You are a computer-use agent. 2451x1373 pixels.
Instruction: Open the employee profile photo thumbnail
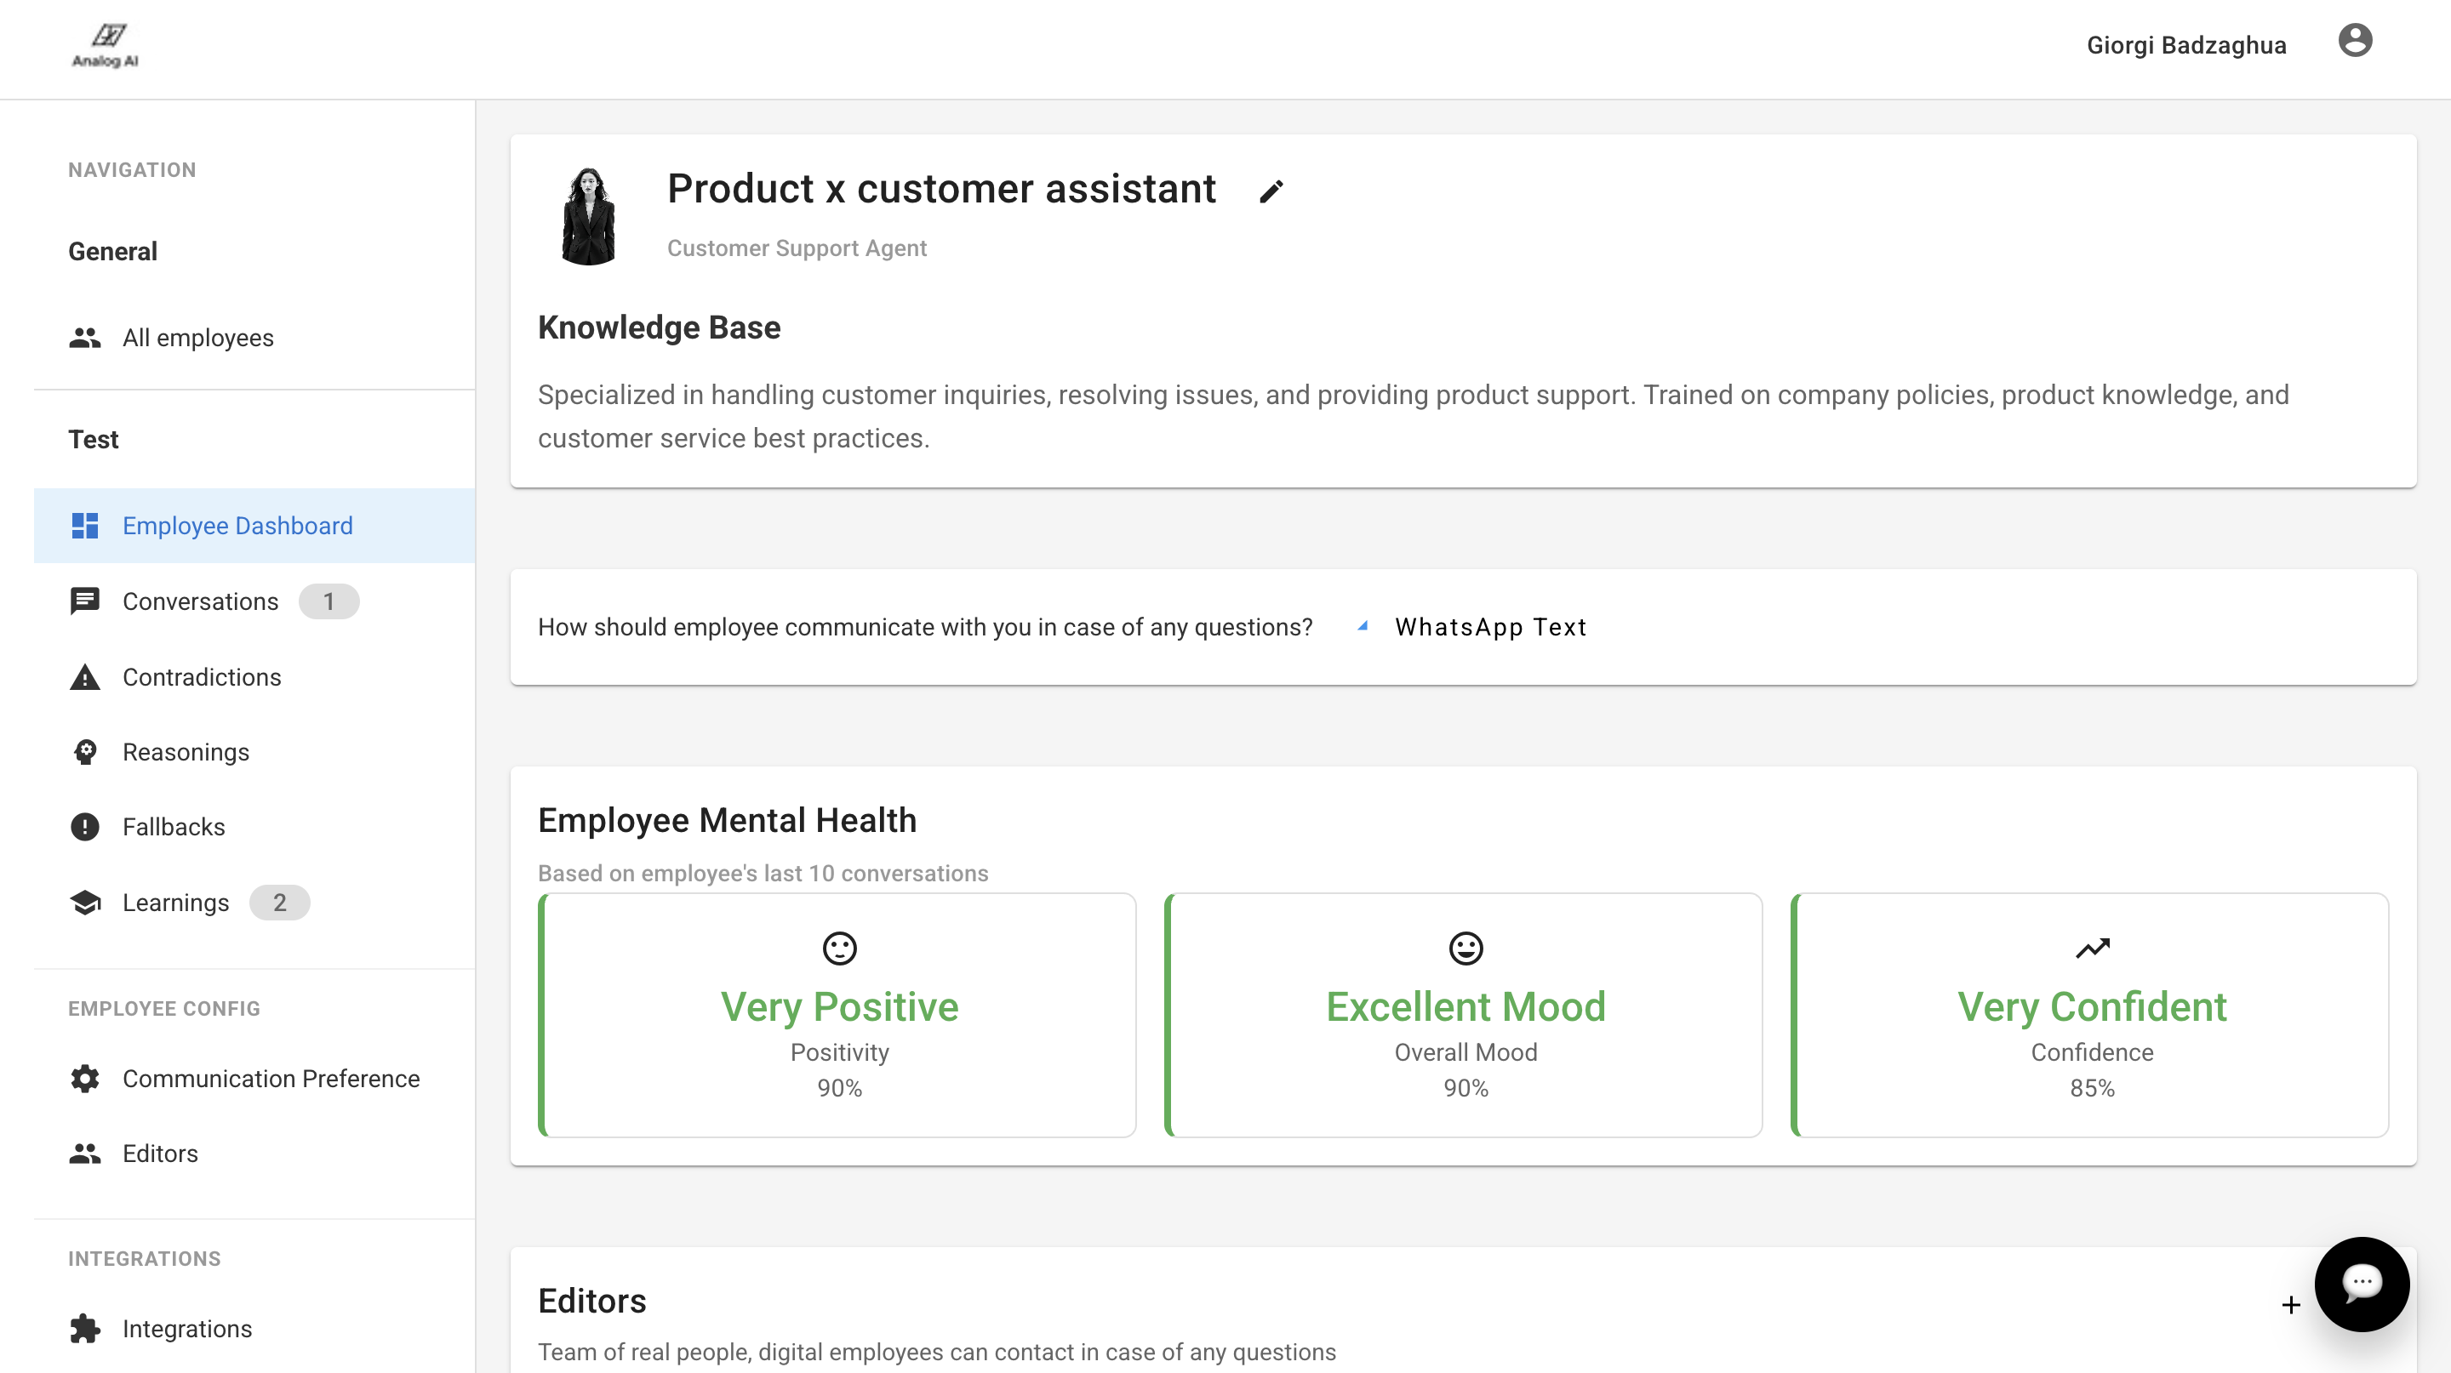[590, 215]
